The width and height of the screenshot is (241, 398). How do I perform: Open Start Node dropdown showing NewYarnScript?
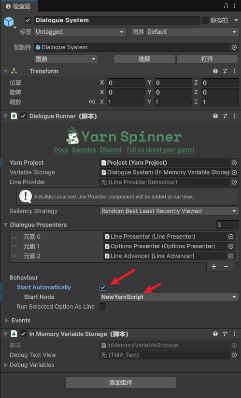(x=169, y=297)
